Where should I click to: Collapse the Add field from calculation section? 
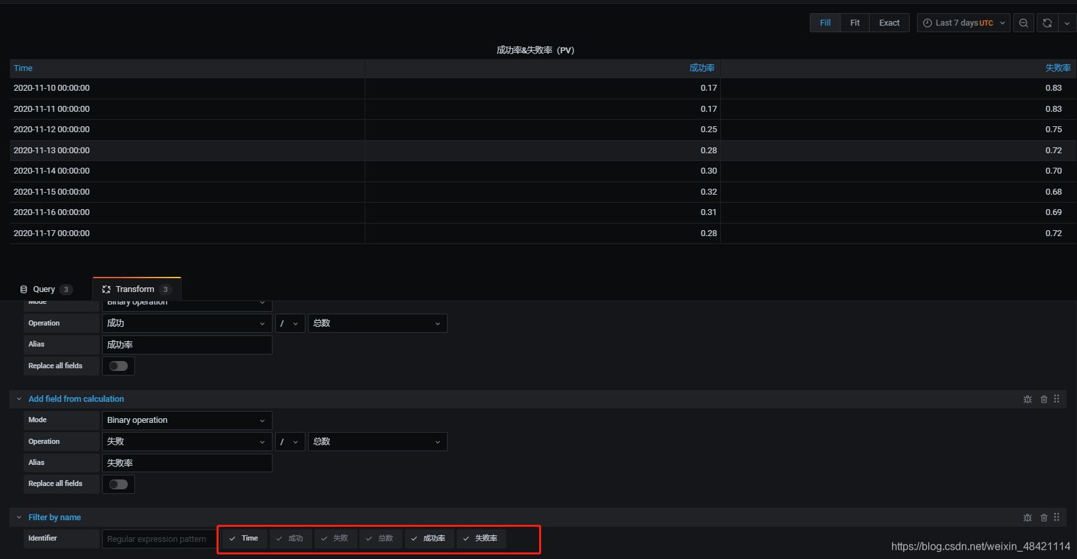tap(19, 399)
